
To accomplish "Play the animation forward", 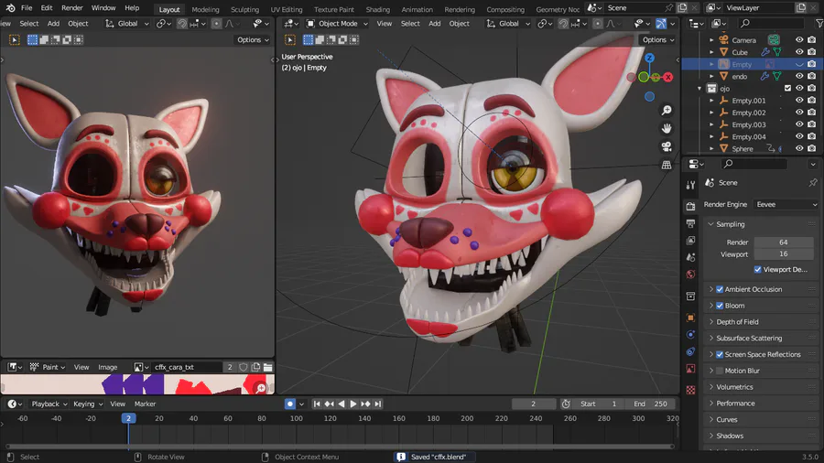I will pyautogui.click(x=353, y=404).
